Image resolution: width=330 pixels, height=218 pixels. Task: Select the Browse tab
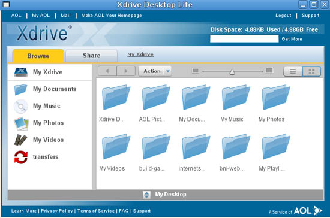38,56
